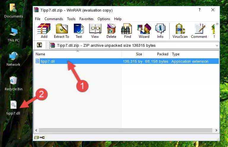Click the View file toolbar icon
The image size is (228, 147).
tap(95, 31)
